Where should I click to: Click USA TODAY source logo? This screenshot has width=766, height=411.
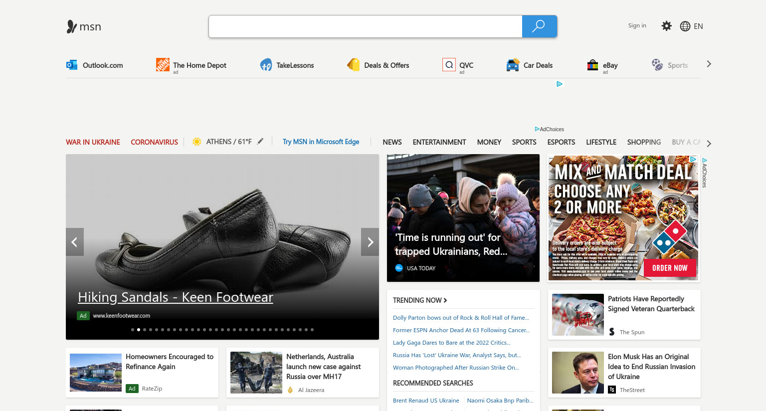point(399,268)
